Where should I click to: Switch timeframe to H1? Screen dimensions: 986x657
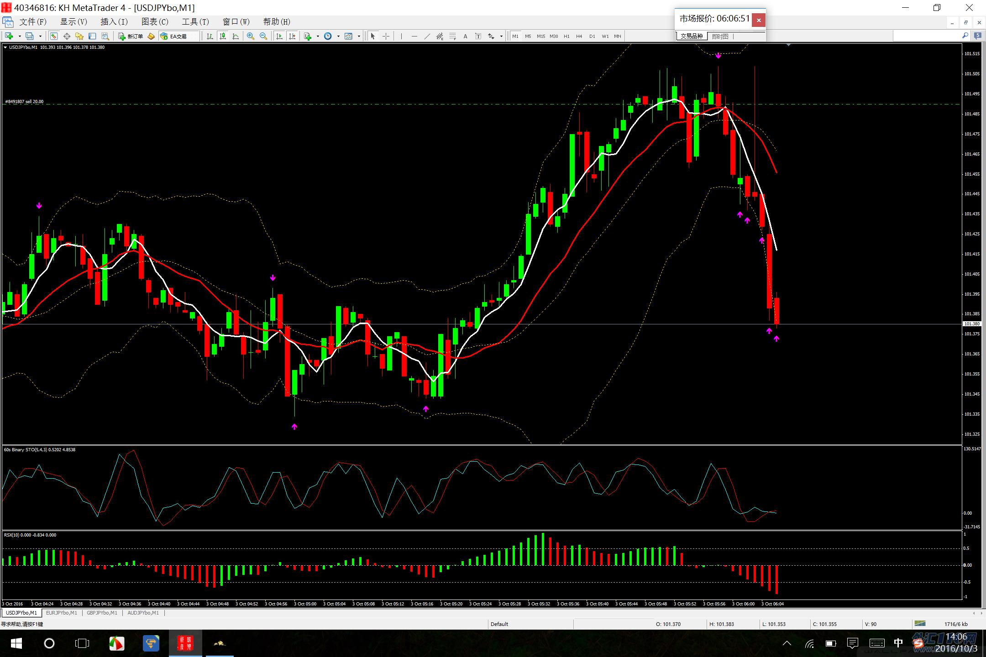coord(566,36)
